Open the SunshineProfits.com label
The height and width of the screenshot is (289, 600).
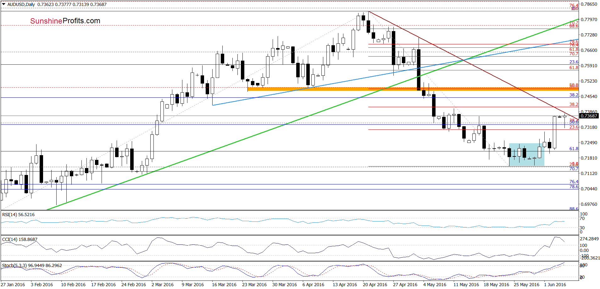(x=65, y=21)
